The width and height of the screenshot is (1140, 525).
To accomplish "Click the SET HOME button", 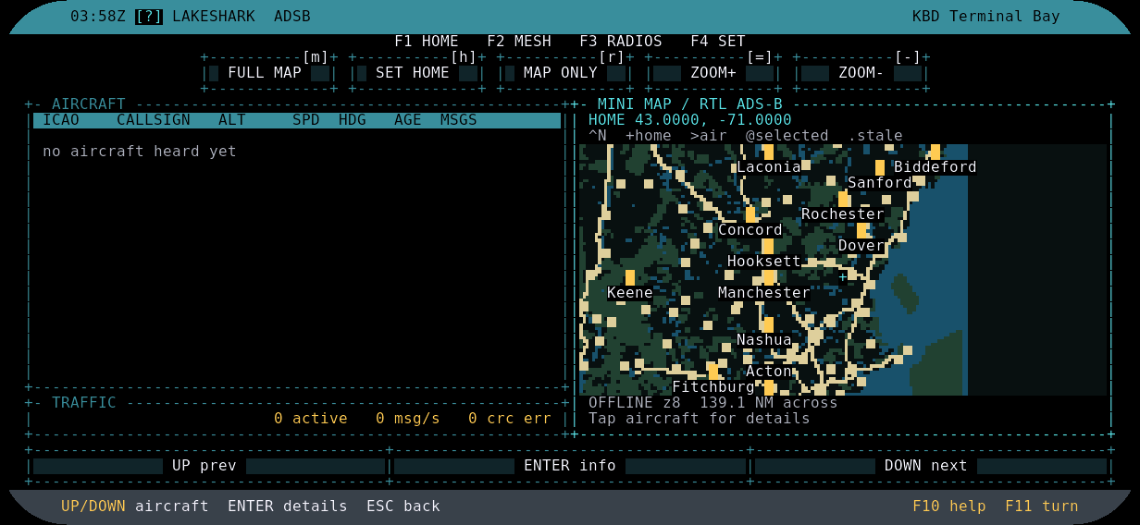I will point(417,73).
